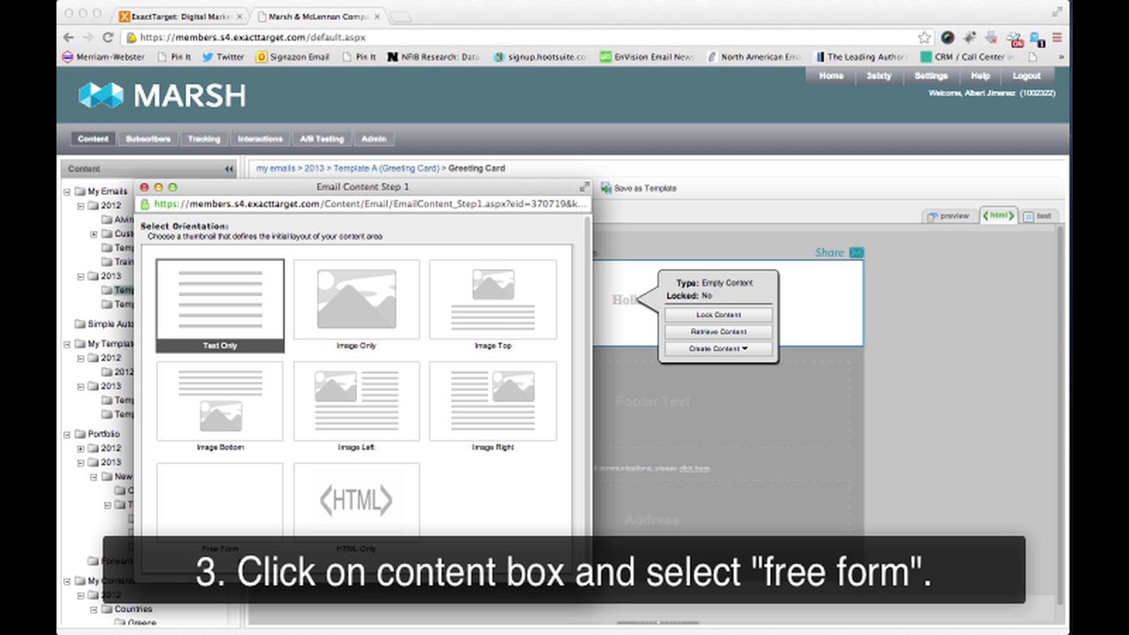Go to Home in header
The image size is (1129, 635).
pos(832,76)
